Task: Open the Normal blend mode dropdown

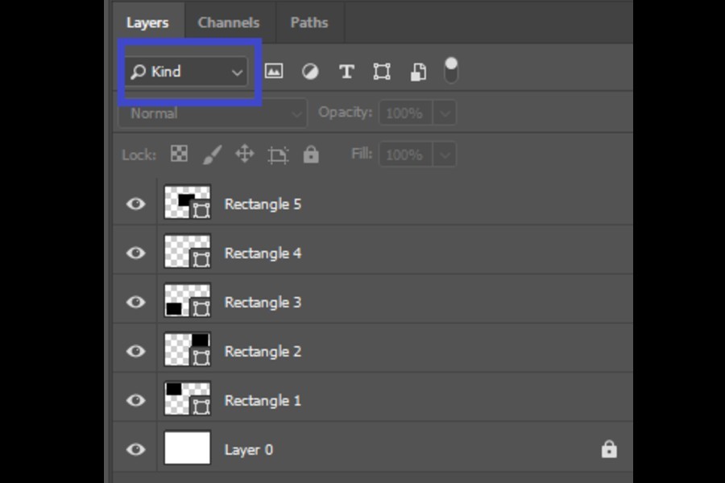Action: point(213,114)
